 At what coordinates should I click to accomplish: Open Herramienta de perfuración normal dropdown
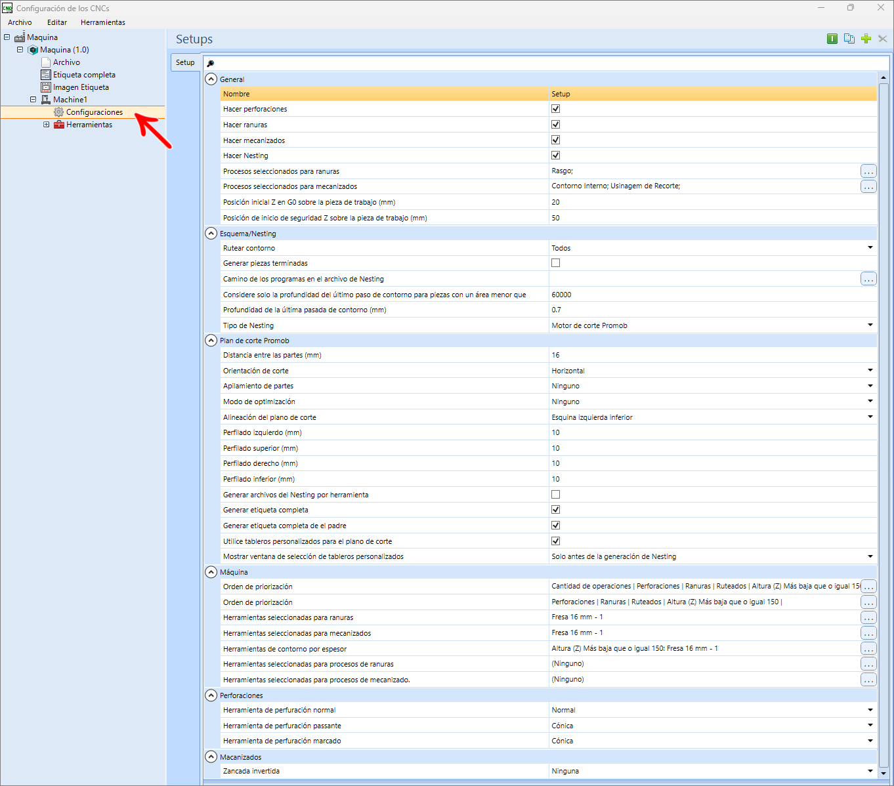point(870,710)
